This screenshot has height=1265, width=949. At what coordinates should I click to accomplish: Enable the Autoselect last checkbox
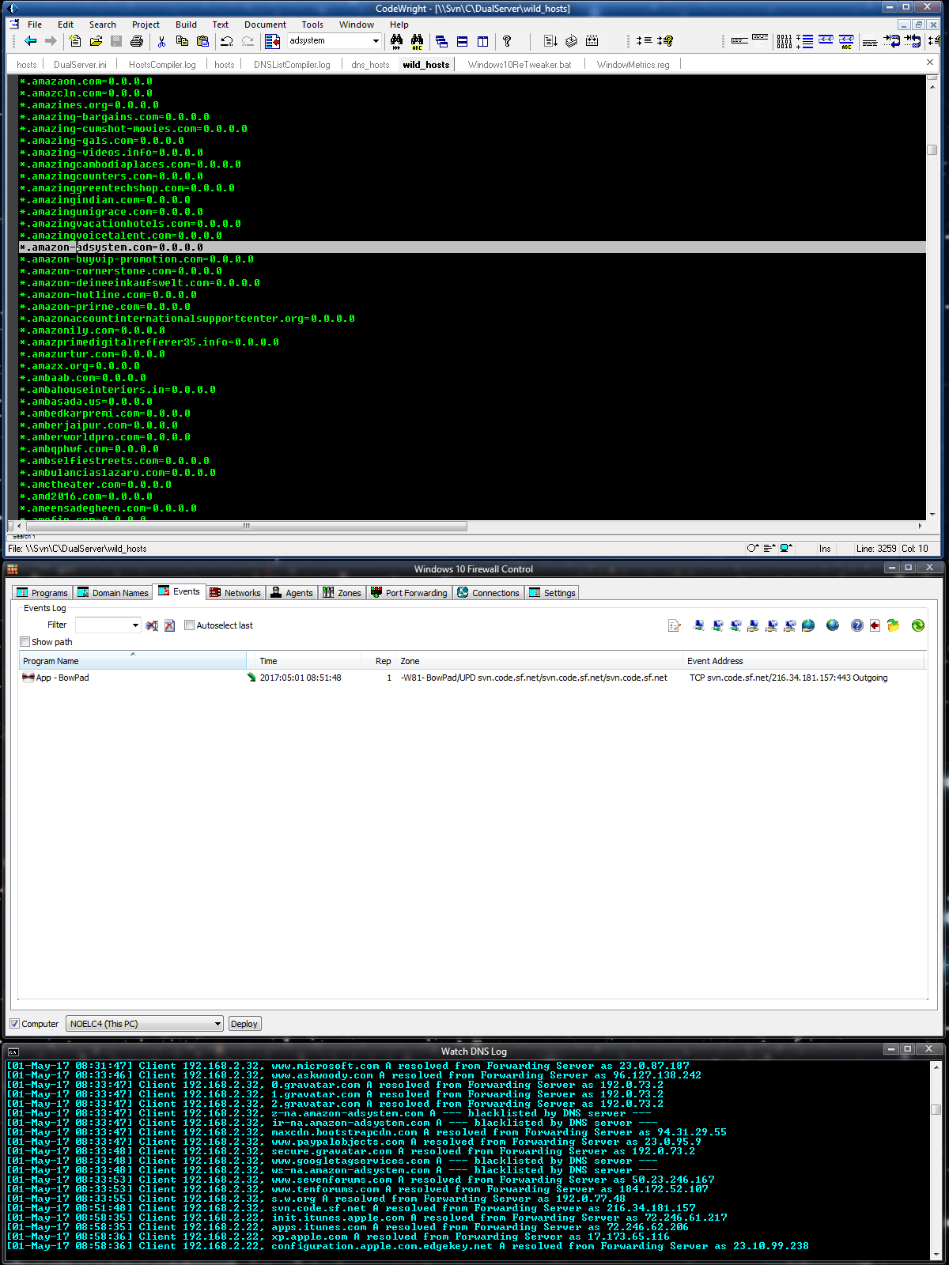[x=189, y=625]
